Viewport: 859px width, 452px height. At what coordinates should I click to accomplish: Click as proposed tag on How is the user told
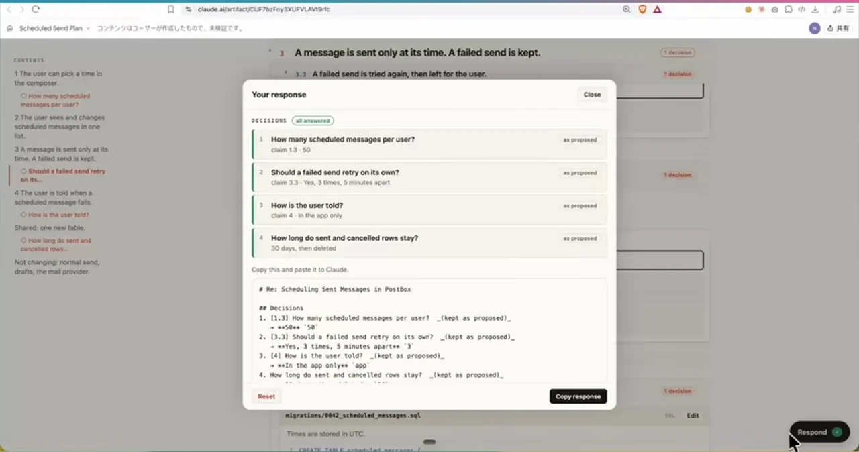(580, 206)
